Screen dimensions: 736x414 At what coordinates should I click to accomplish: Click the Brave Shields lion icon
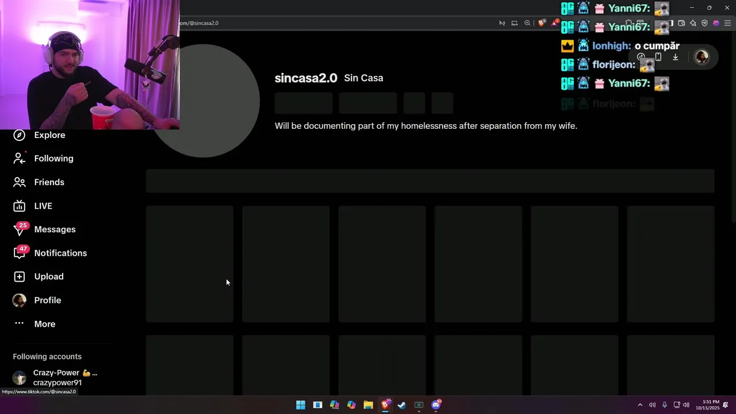tap(541, 23)
